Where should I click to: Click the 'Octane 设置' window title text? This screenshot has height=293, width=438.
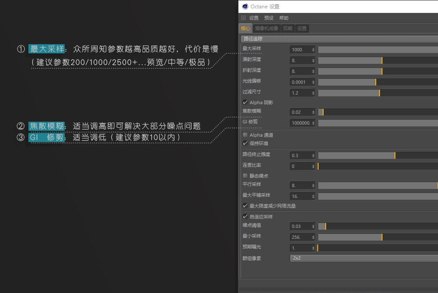265,6
